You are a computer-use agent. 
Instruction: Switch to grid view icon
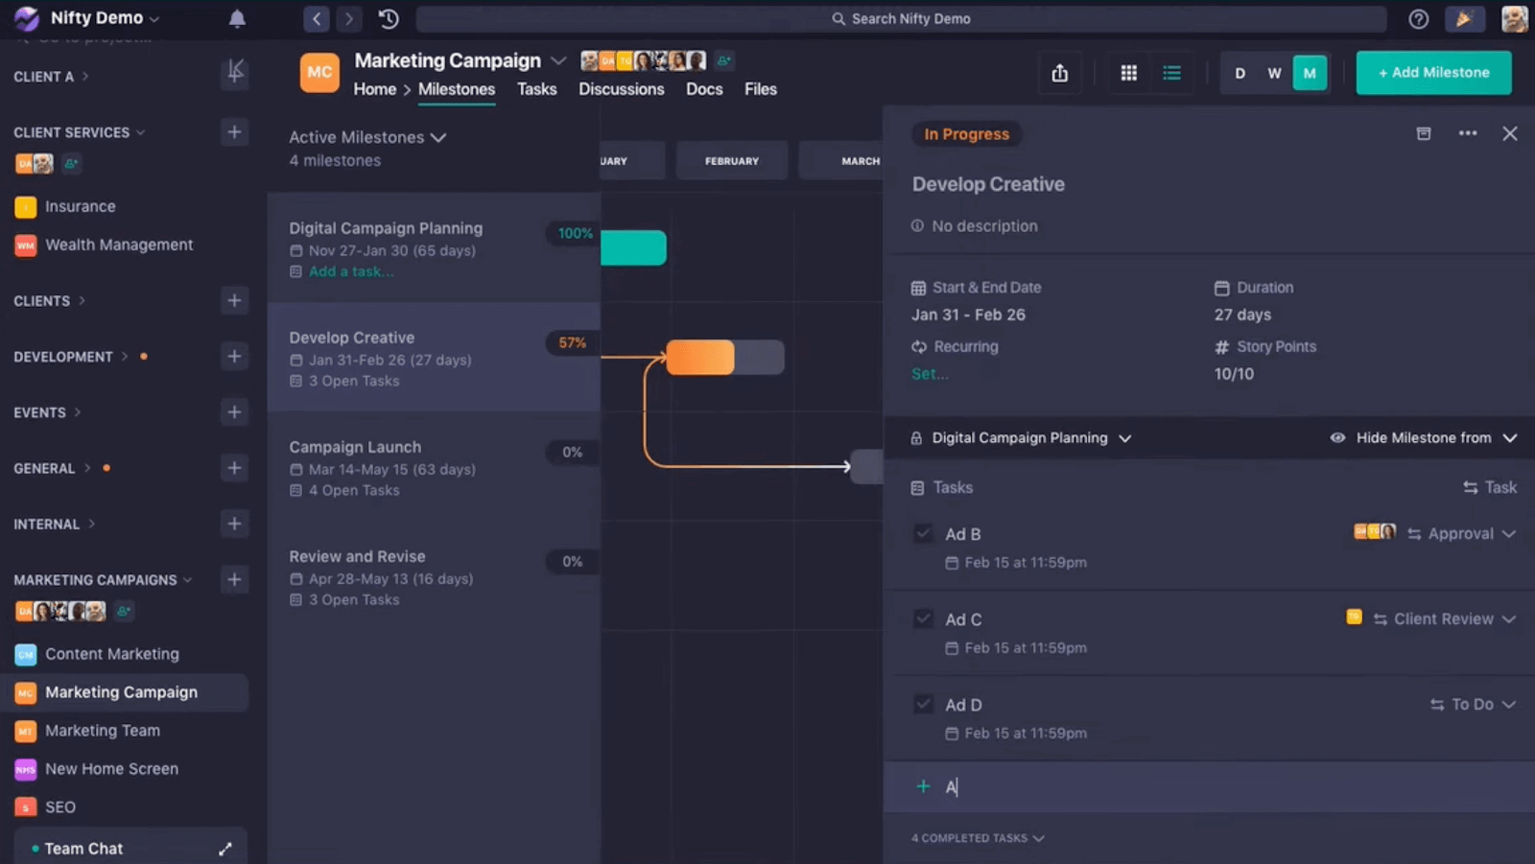point(1129,73)
